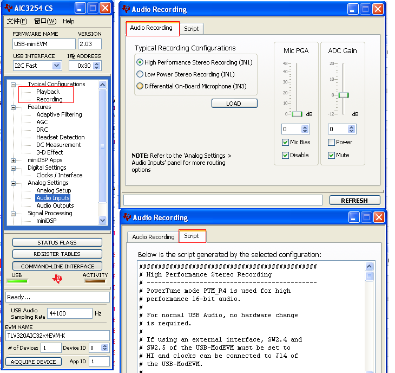Open REGISTER TABLES
Screen dimensions: 395x373
pyautogui.click(x=57, y=254)
